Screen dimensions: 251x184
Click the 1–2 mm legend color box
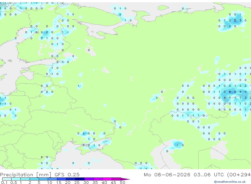tap(25, 179)
